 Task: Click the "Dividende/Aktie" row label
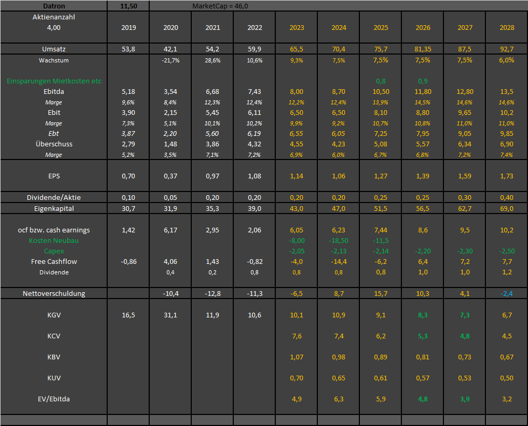pyautogui.click(x=54, y=197)
